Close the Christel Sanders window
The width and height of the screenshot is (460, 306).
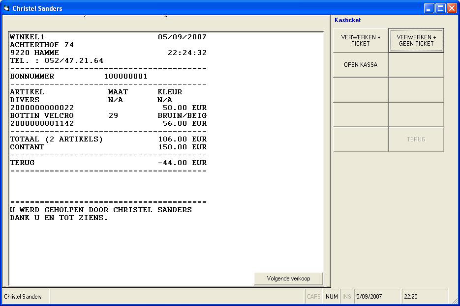[x=452, y=8]
